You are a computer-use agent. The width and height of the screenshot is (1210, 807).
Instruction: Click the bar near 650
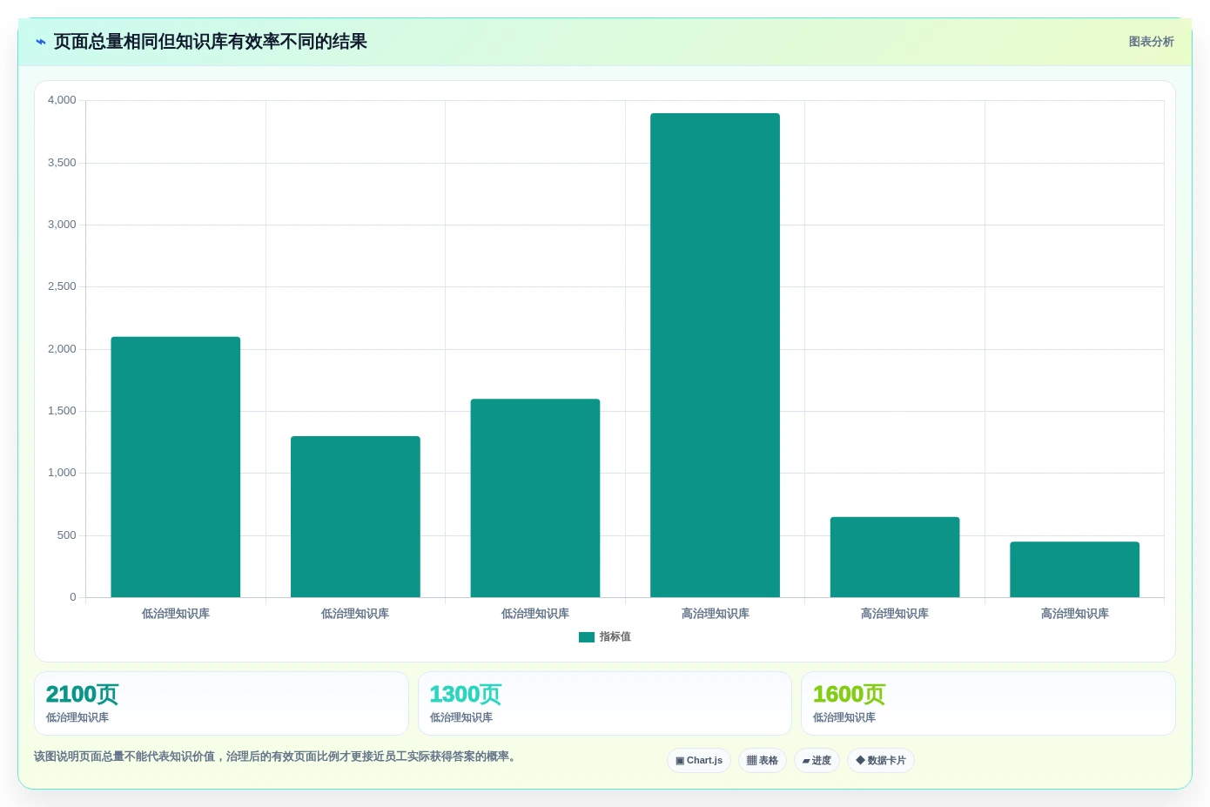click(x=895, y=557)
